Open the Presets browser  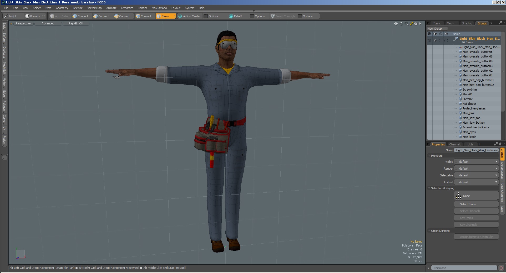click(35, 16)
